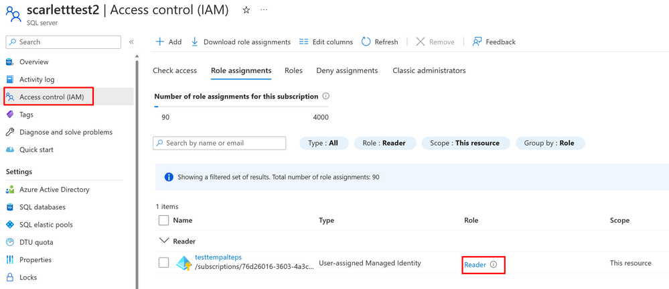Image resolution: width=669 pixels, height=289 pixels.
Task: Click the Diagnose and solve problems wrench icon
Action: (x=10, y=132)
